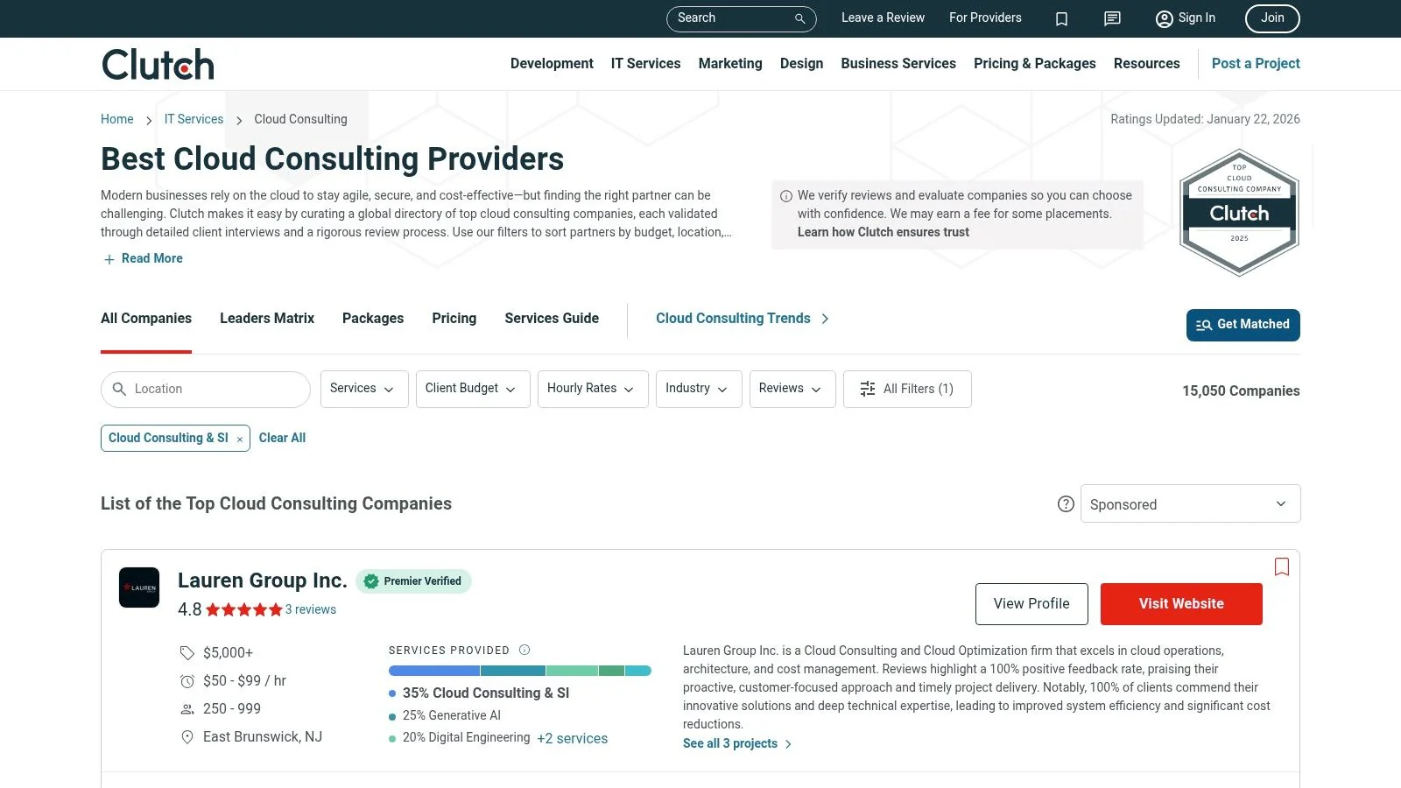Click the Location search input field
This screenshot has width=1401, height=788.
coord(205,389)
